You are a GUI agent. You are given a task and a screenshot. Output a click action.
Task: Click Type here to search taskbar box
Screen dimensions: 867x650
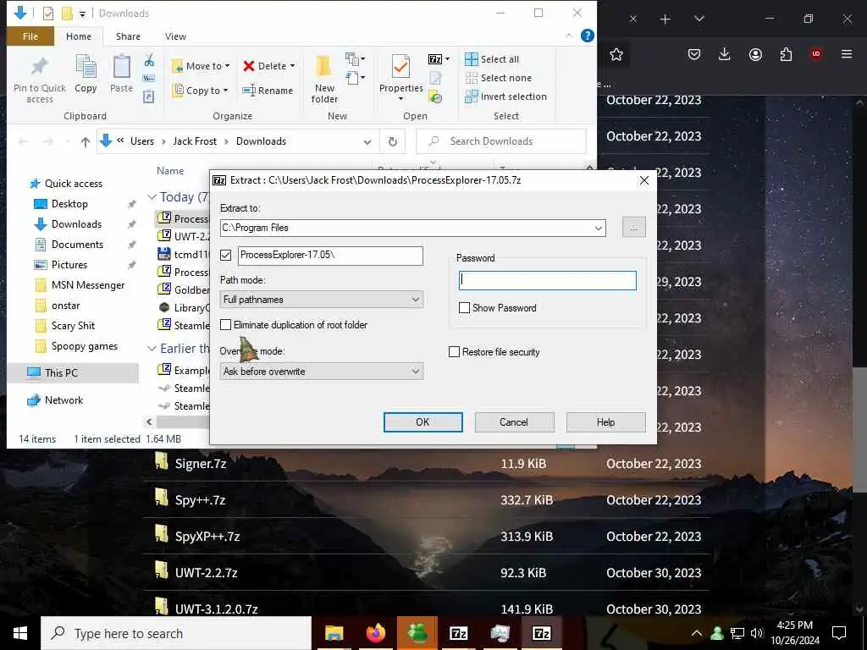pyautogui.click(x=176, y=633)
